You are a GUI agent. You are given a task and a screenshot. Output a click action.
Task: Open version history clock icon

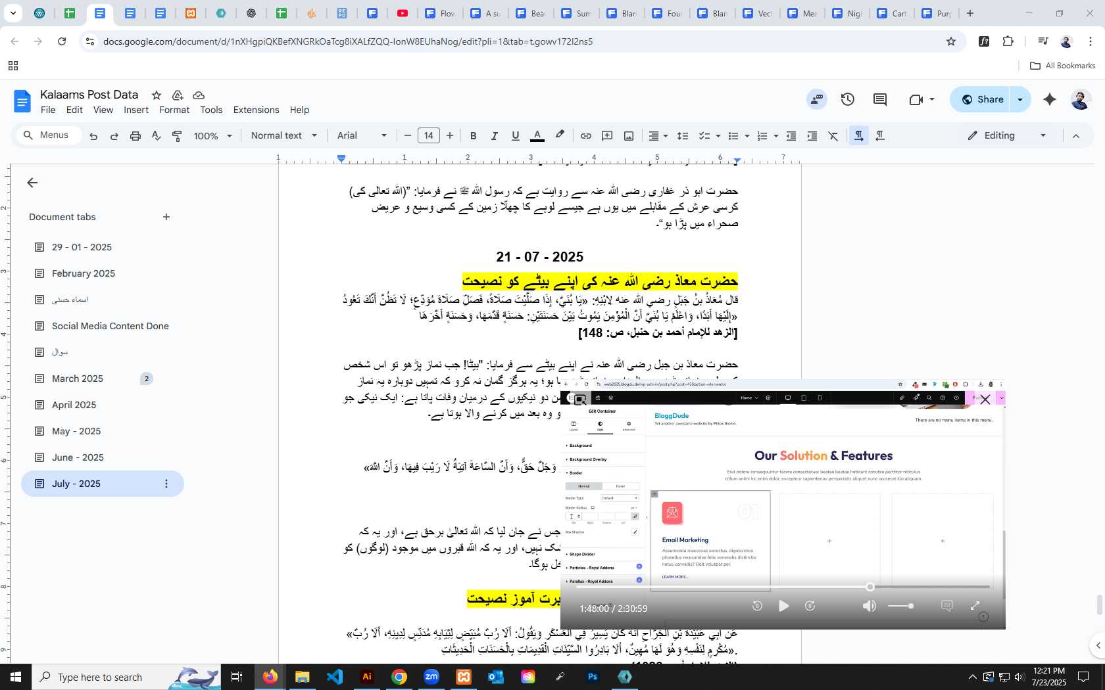(848, 99)
